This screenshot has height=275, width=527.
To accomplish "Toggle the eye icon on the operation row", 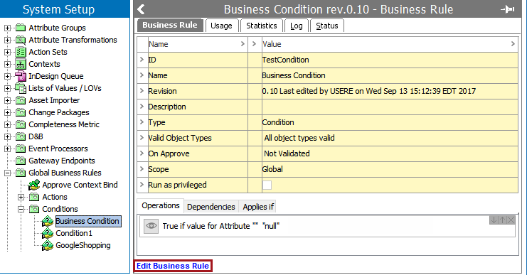I will click(151, 226).
